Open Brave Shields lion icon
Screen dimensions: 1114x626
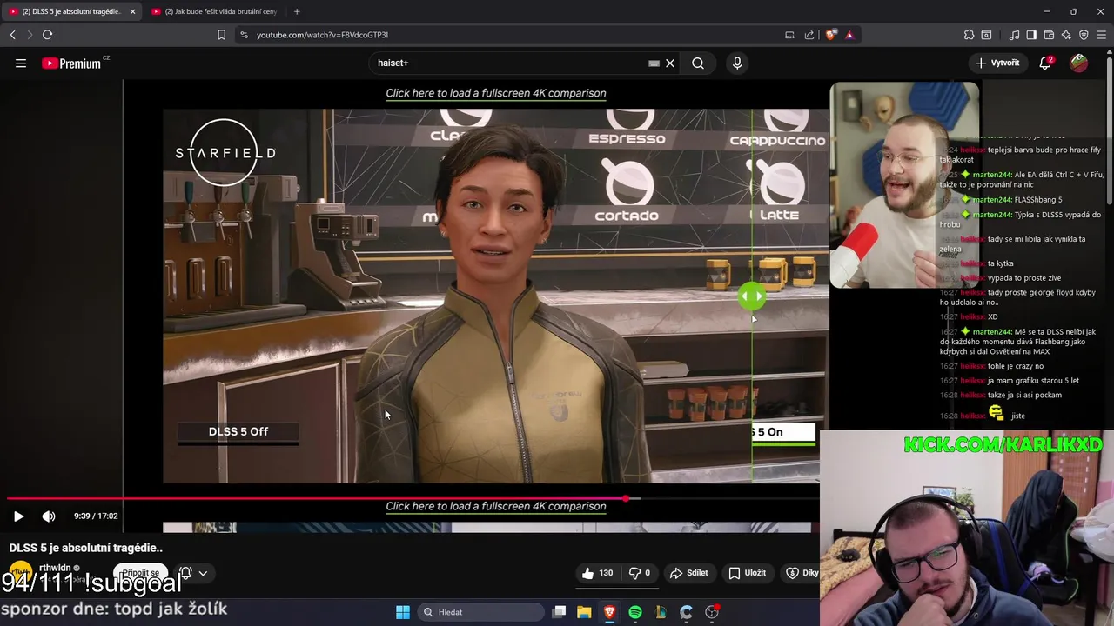coord(831,35)
